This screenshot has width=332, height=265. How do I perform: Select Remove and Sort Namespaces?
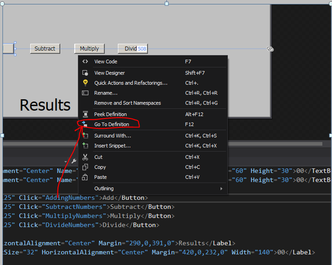coord(127,103)
